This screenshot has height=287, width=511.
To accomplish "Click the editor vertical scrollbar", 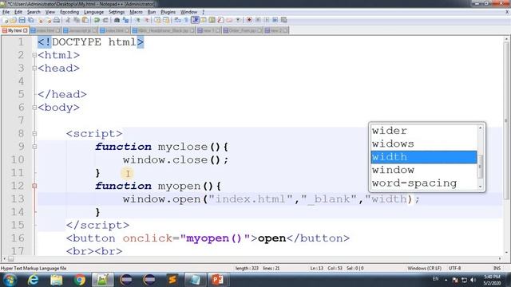I will pos(506,147).
